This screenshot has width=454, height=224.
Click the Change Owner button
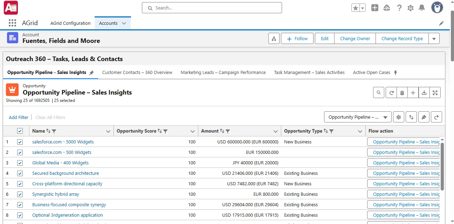click(x=355, y=39)
